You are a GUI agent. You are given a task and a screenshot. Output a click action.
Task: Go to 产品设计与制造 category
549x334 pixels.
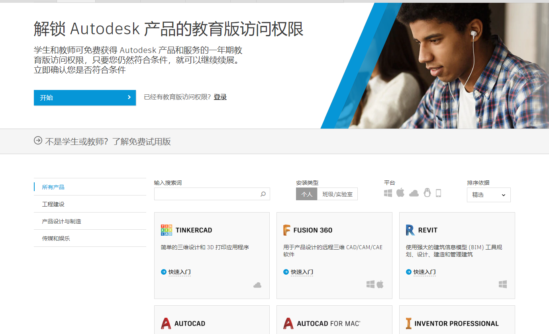coord(61,221)
